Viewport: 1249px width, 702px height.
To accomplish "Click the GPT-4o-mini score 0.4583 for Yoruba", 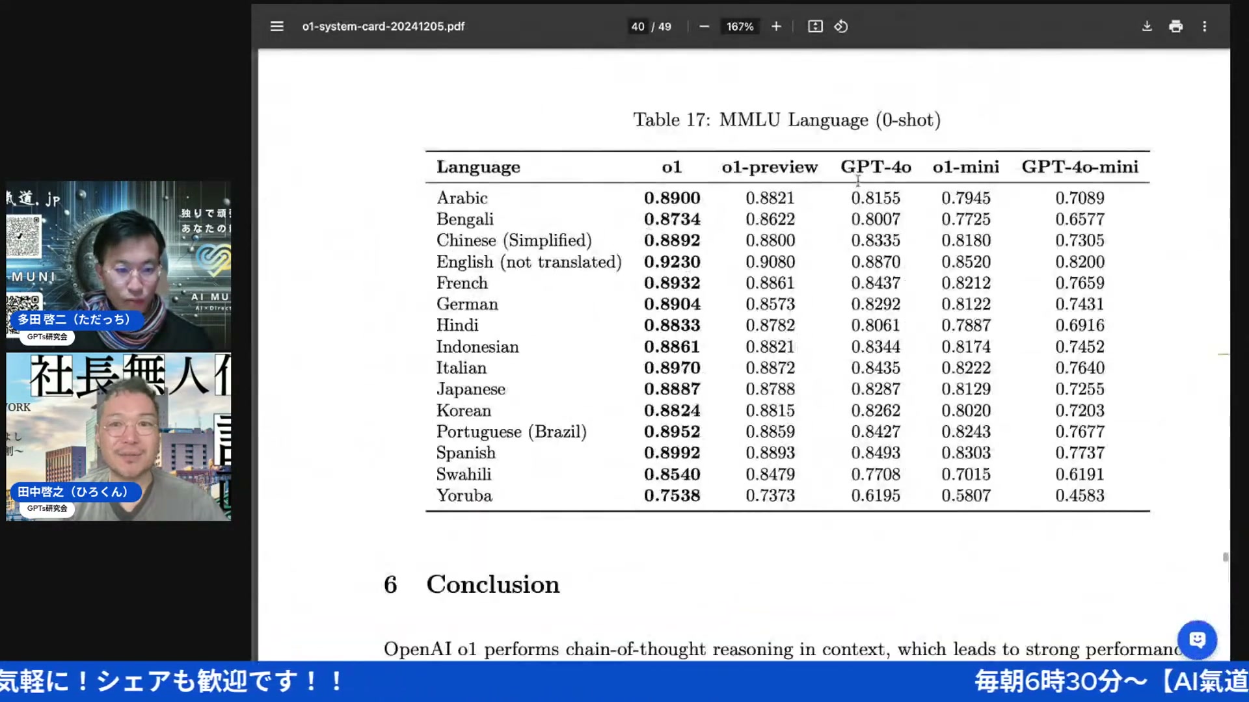I will click(1080, 495).
